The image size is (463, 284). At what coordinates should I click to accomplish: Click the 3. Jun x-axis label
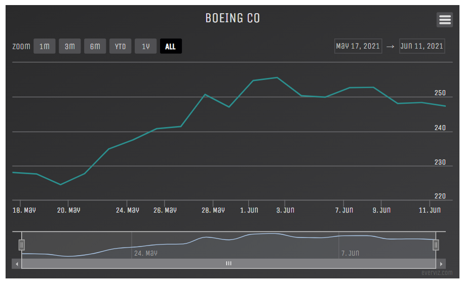point(285,210)
